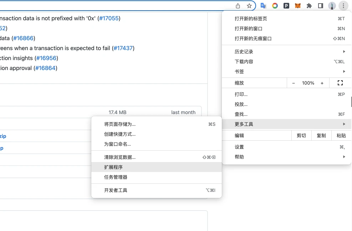Toggle the browser side panel icon
This screenshot has height=231, width=352.
click(x=320, y=6)
